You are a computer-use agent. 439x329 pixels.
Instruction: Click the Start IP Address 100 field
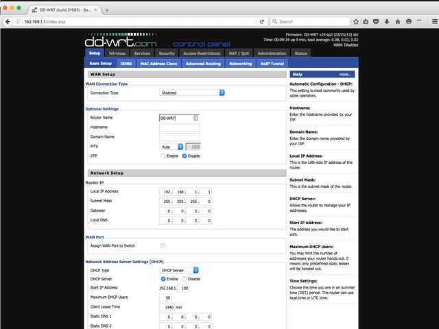pyautogui.click(x=183, y=288)
